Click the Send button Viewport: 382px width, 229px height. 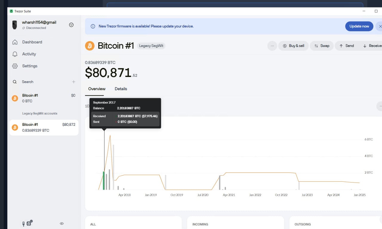pyautogui.click(x=346, y=46)
